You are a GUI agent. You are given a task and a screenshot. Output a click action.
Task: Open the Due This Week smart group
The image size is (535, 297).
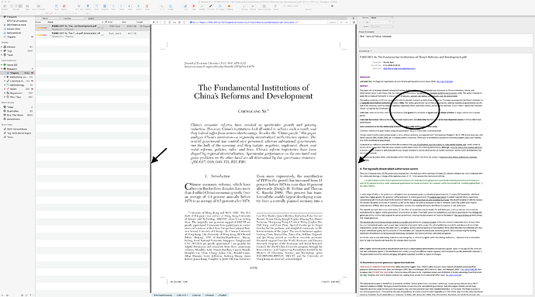(x=15, y=115)
